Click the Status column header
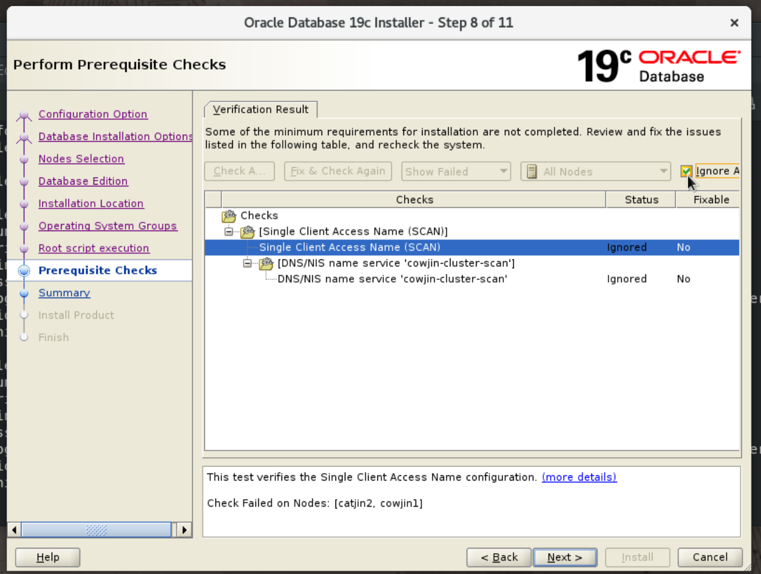The height and width of the screenshot is (574, 761). point(641,200)
